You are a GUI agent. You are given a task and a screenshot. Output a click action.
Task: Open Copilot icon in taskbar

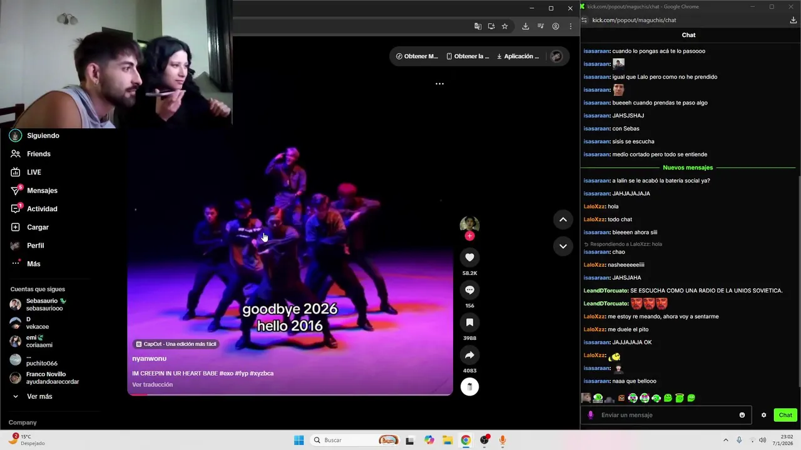[429, 440]
